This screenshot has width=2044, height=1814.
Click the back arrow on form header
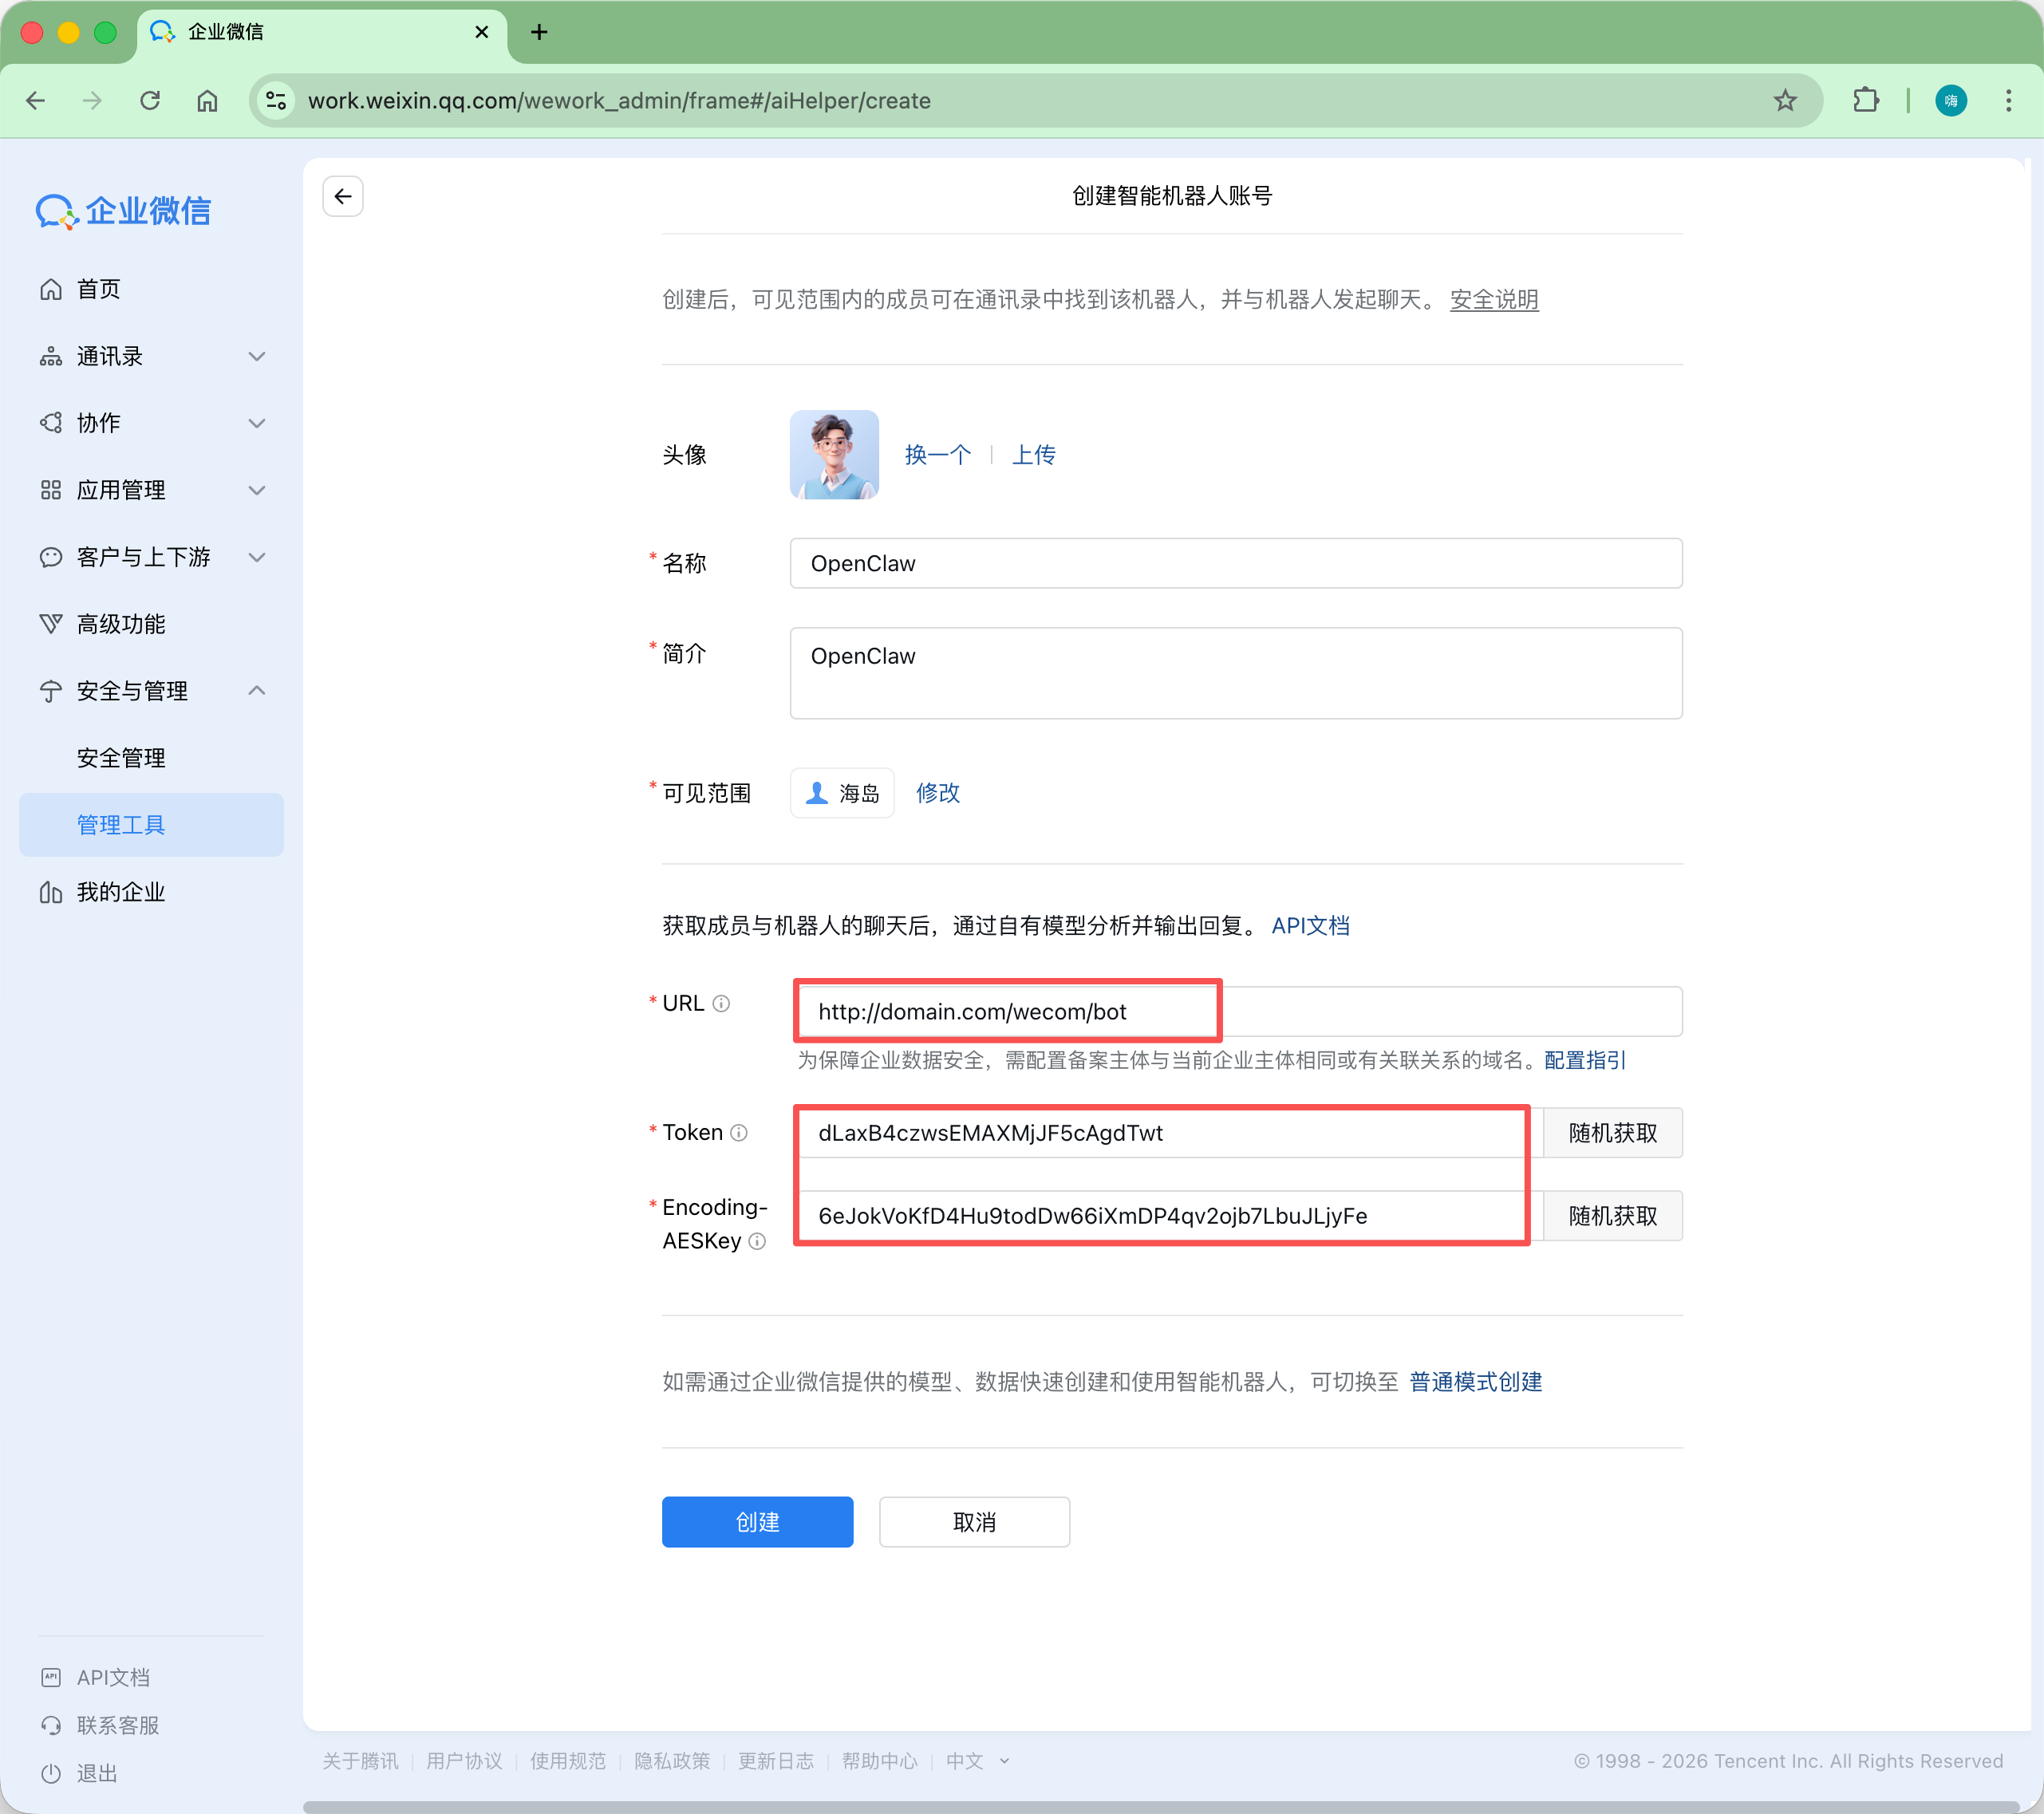[342, 196]
